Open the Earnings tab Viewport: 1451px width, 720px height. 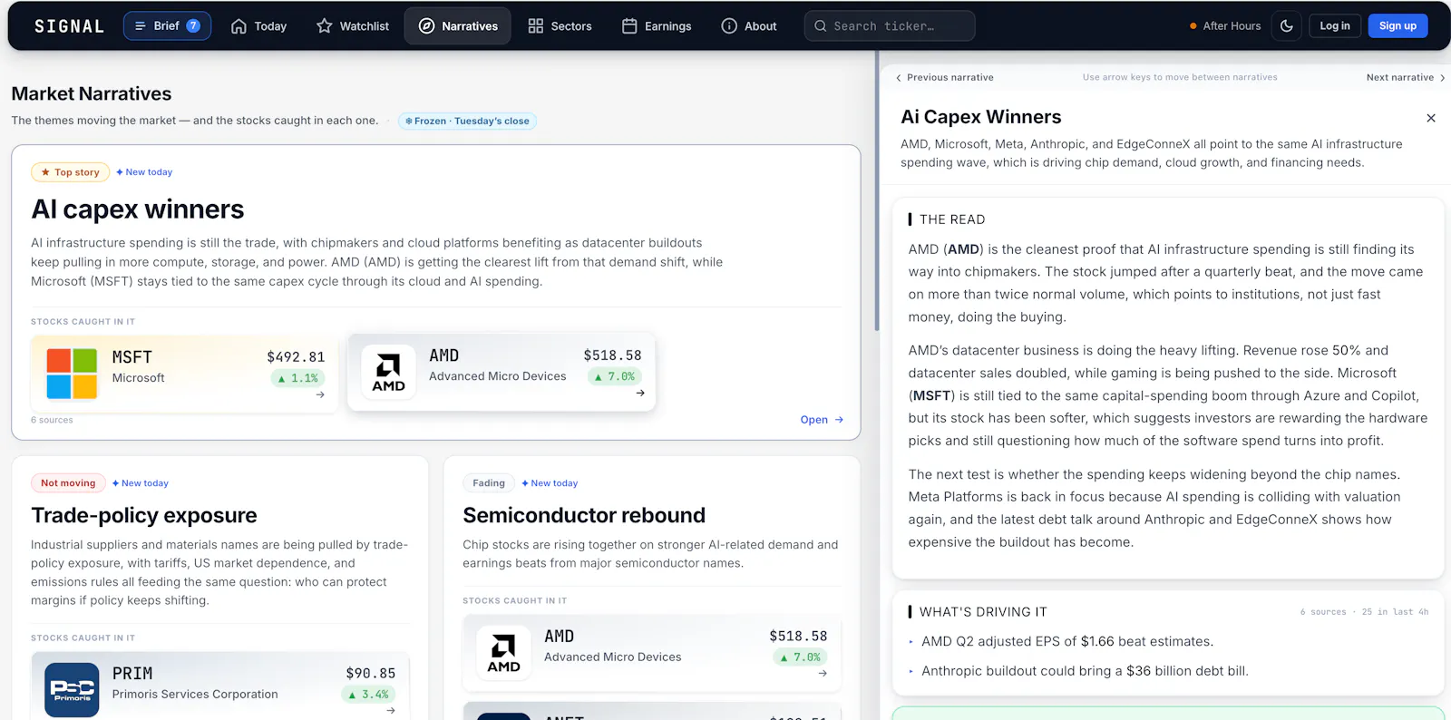click(x=657, y=26)
